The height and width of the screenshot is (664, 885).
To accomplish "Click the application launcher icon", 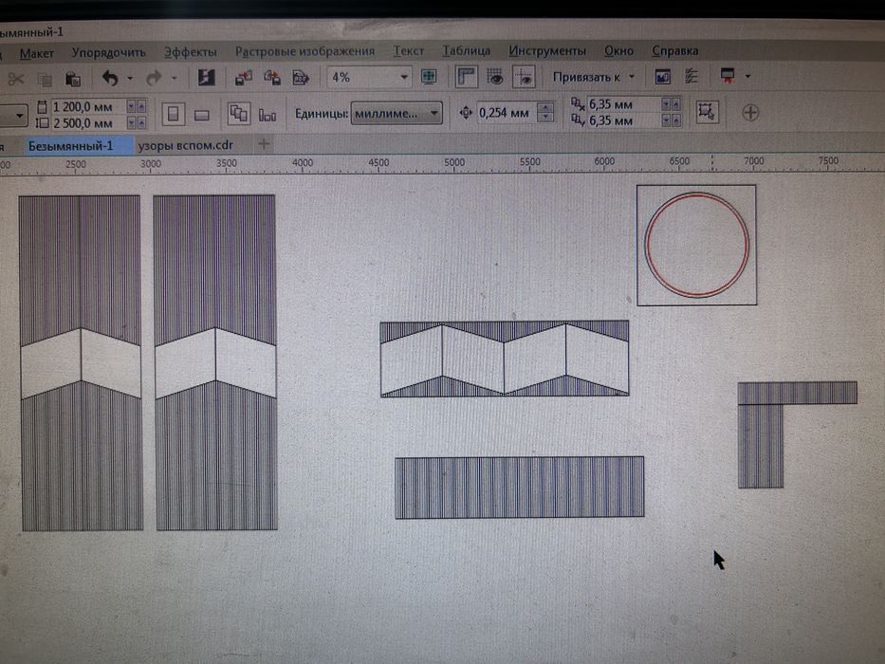I will click(728, 76).
